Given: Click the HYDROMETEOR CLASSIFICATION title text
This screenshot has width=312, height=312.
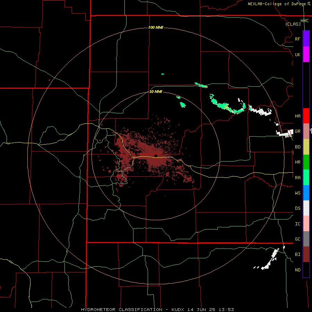Looking at the screenshot, I should [x=122, y=310].
